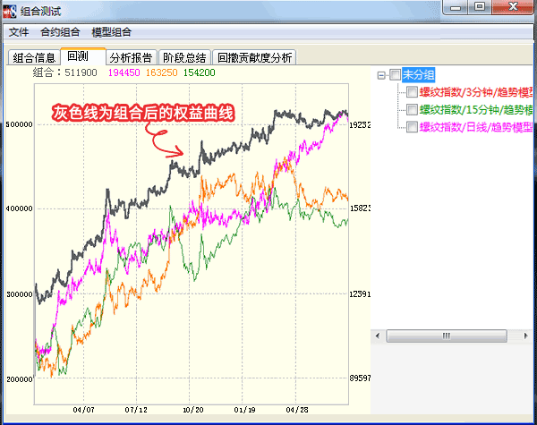Viewport: 537px width, 425px height.
Task: Check the 螺纹指数/3分钟 model checkbox
Action: (412, 92)
